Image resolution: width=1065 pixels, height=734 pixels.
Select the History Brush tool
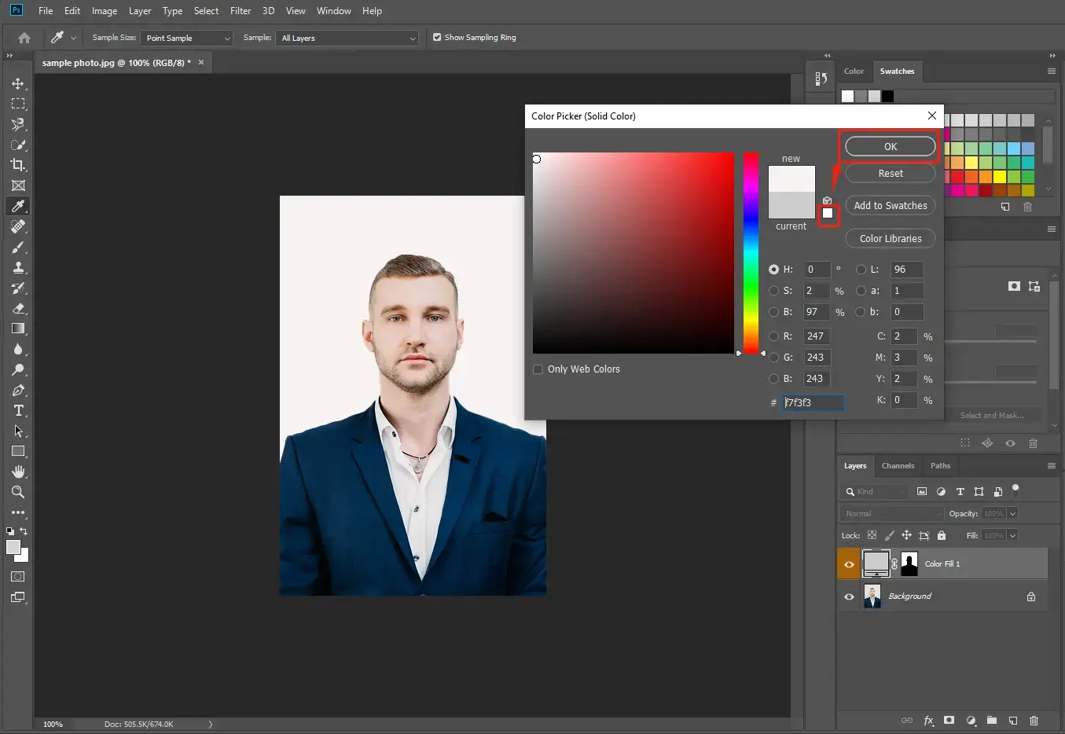tap(18, 288)
